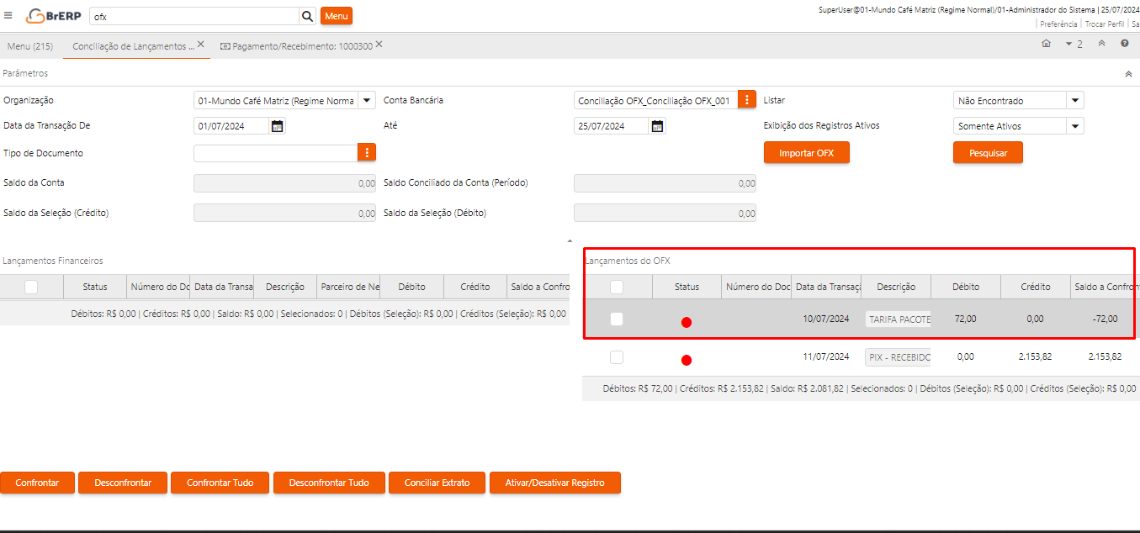Toggle select-all in Lançamentos Financeiros header
This screenshot has height=533, width=1140.
tap(31, 287)
